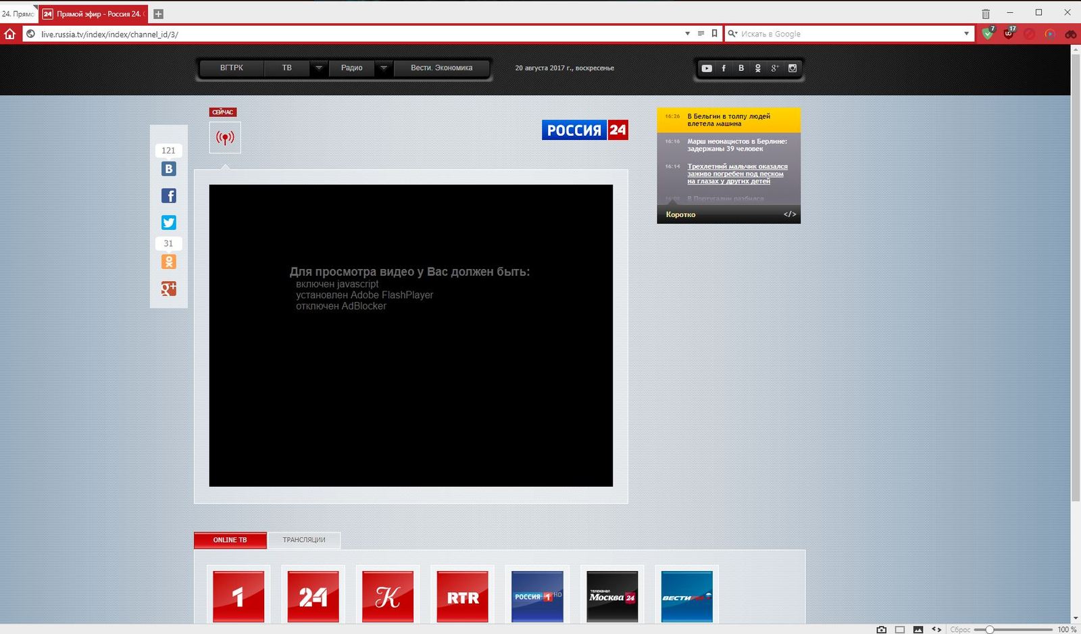Toggle tab tiling icon in status bar
This screenshot has width=1081, height=634.
tap(900, 629)
